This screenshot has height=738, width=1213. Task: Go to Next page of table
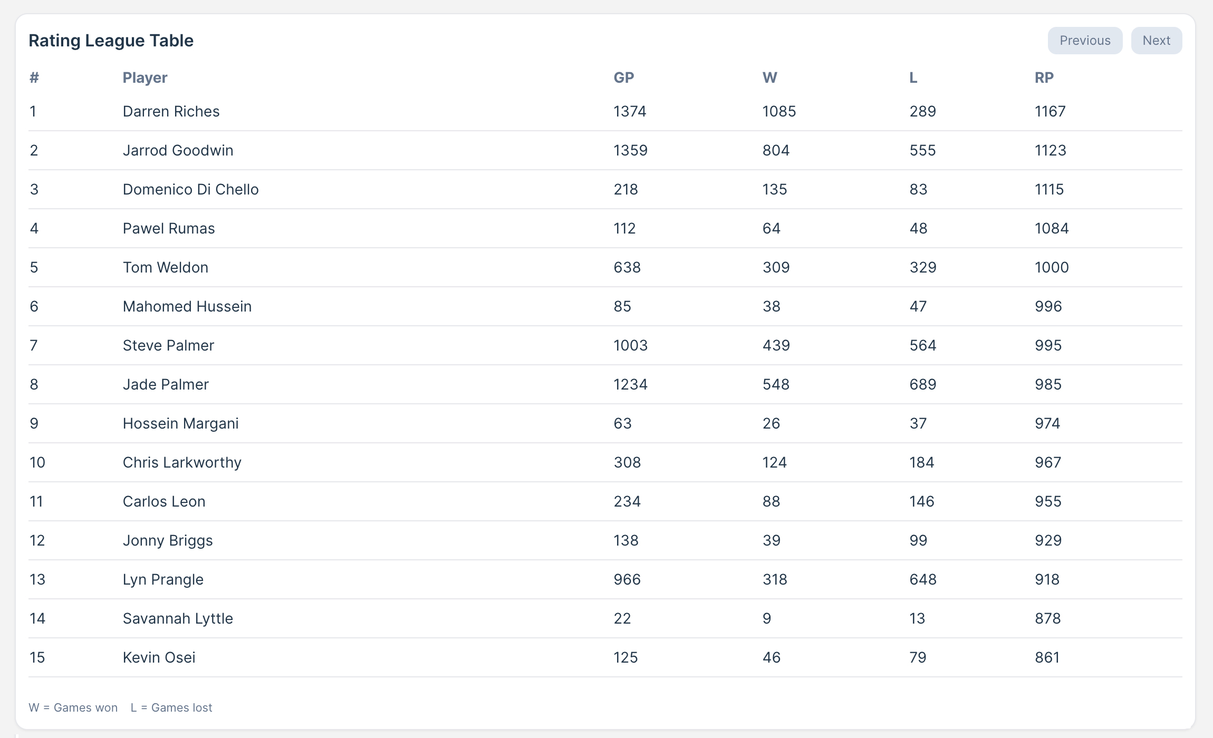click(x=1156, y=41)
